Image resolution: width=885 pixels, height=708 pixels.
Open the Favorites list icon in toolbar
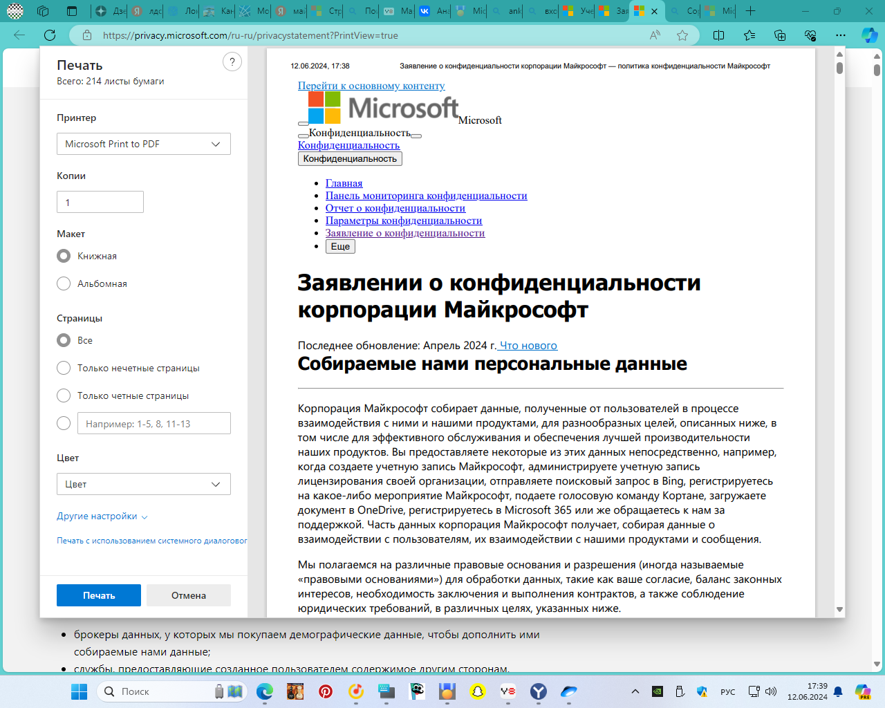coord(749,35)
